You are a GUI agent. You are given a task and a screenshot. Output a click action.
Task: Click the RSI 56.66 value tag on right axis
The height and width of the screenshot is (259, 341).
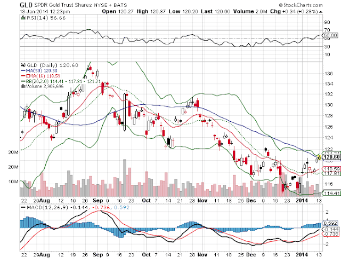tap(330, 35)
